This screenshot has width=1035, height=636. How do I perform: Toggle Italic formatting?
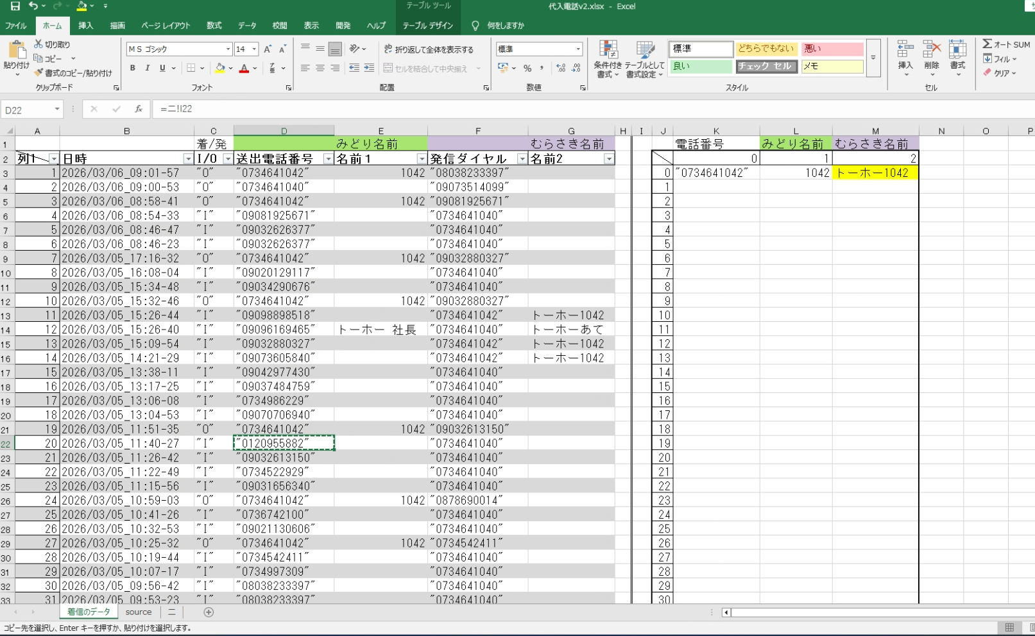pos(148,68)
